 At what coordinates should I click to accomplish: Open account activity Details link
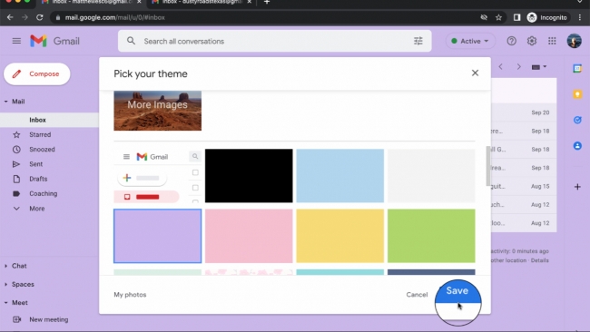(539, 260)
